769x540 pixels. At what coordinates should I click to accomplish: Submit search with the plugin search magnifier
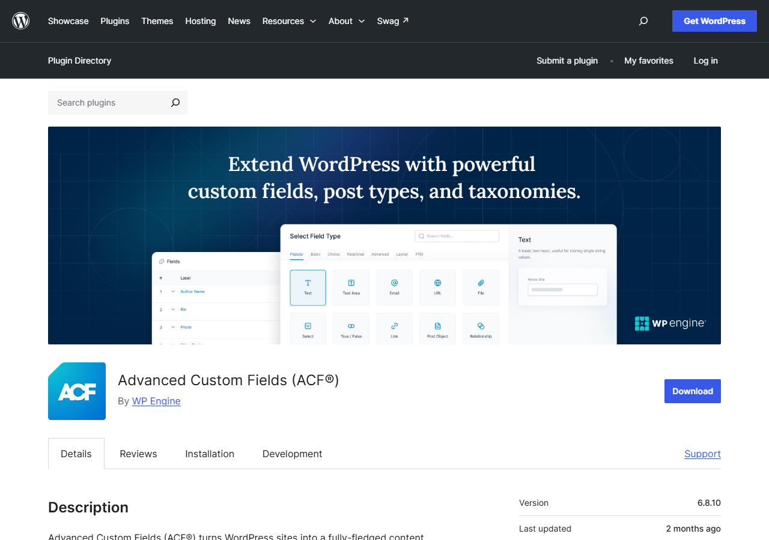point(175,103)
